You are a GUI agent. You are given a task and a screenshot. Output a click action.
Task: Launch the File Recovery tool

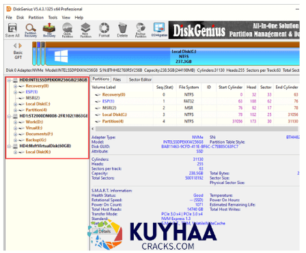coord(49,30)
